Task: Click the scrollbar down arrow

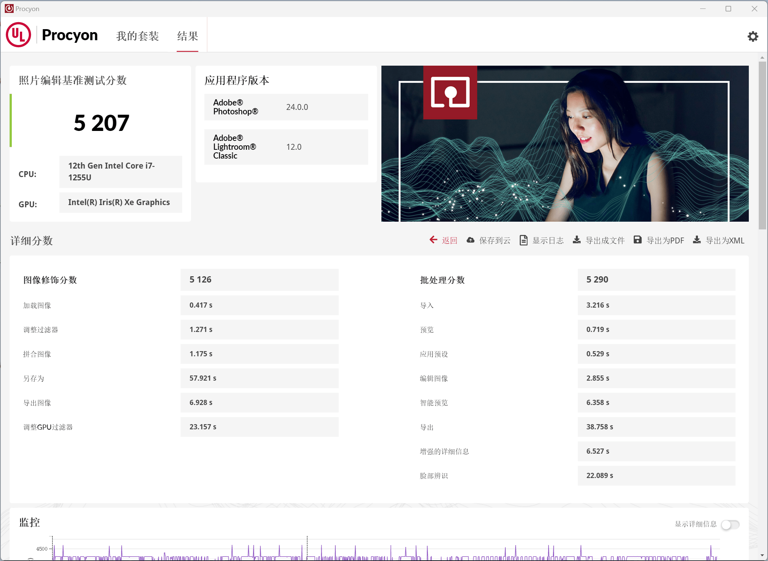Action: pyautogui.click(x=762, y=555)
